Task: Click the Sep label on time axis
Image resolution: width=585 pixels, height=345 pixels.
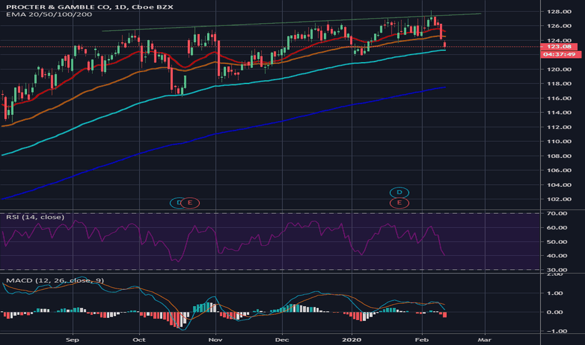Action: (72, 340)
